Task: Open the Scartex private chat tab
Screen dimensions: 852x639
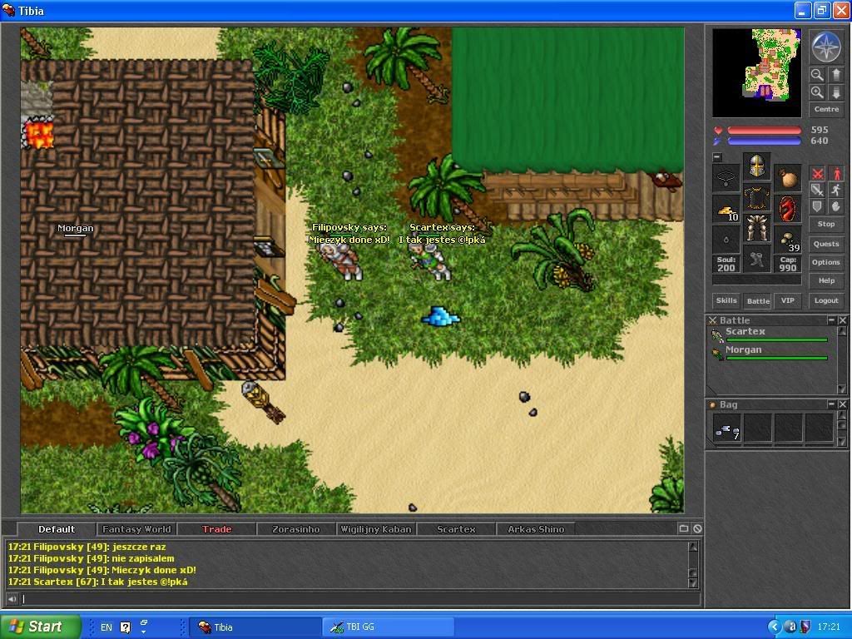Action: [456, 528]
